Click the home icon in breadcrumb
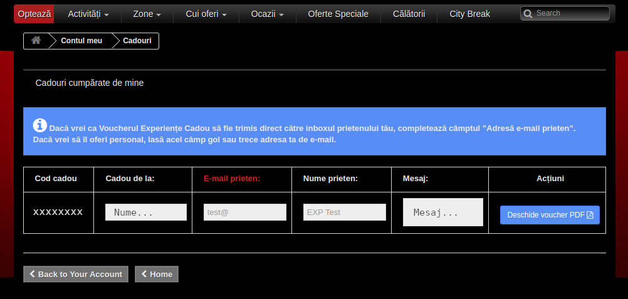 [36, 41]
